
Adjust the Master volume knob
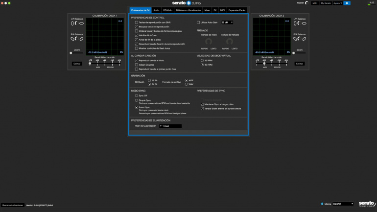[306, 3]
